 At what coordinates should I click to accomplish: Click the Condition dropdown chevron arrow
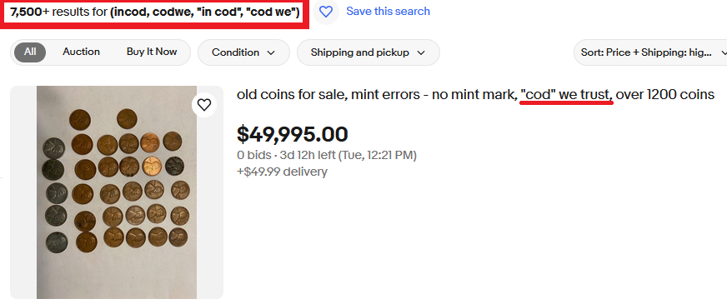[271, 52]
